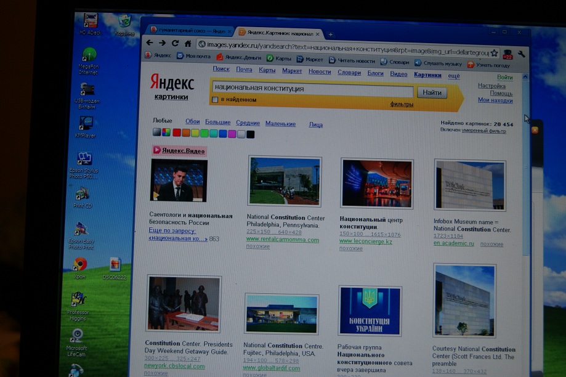Go to Блоги in the Yandex services menu
This screenshot has width=566, height=377.
pos(375,73)
